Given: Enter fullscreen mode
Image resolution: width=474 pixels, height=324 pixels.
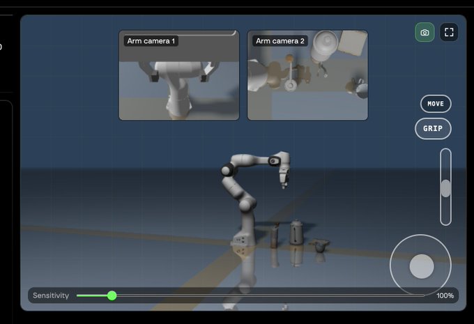Looking at the screenshot, I should pos(449,32).
